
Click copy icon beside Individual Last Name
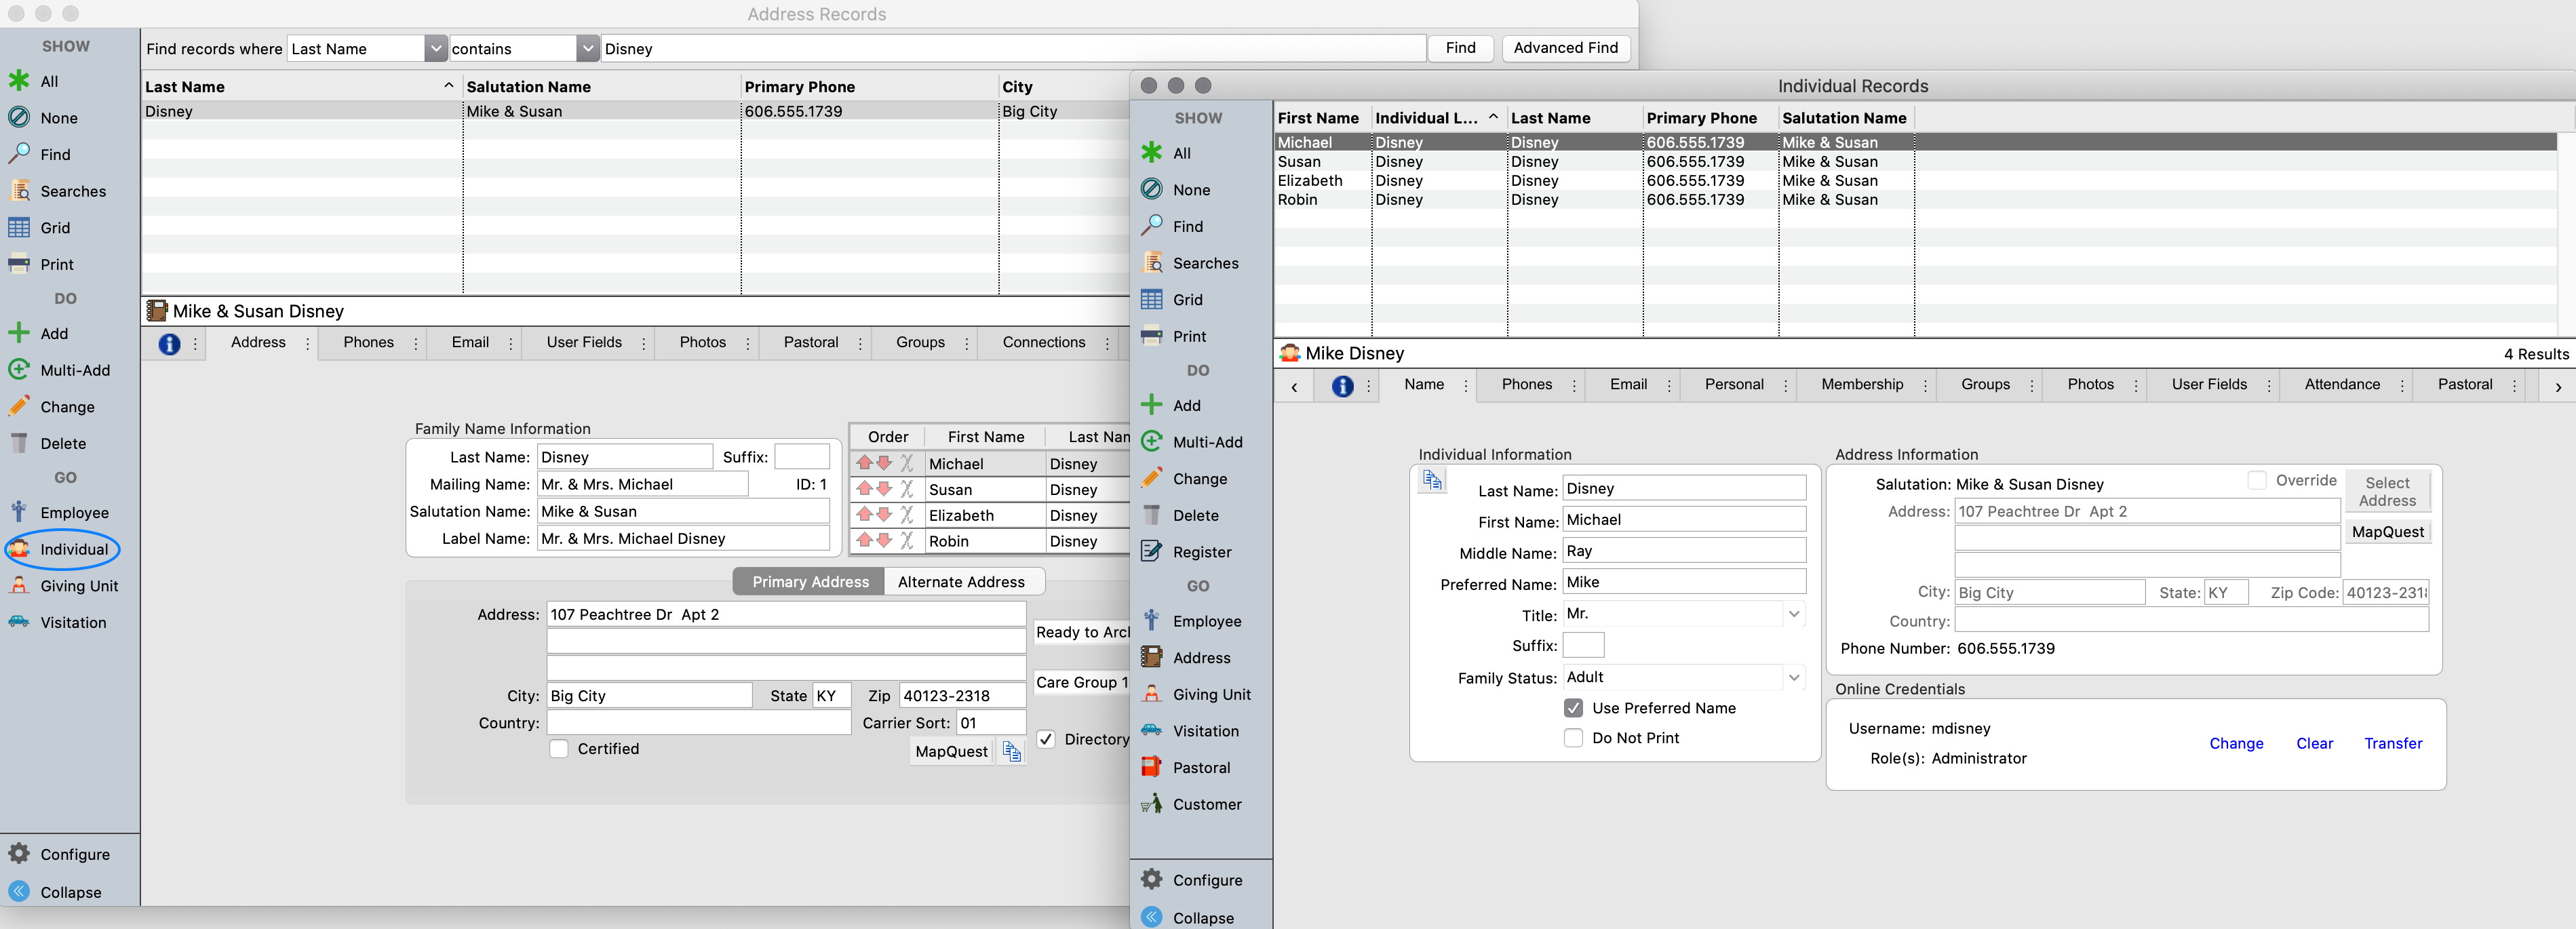(x=1432, y=481)
